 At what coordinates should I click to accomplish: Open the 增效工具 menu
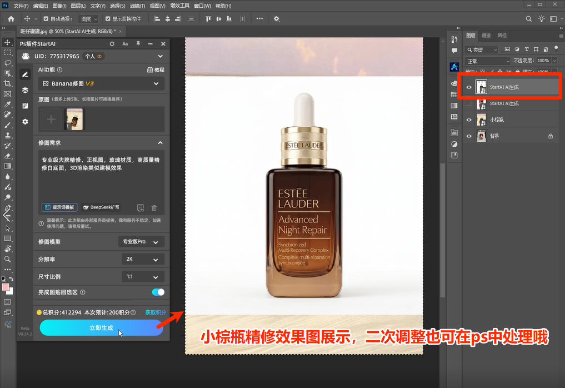click(180, 6)
